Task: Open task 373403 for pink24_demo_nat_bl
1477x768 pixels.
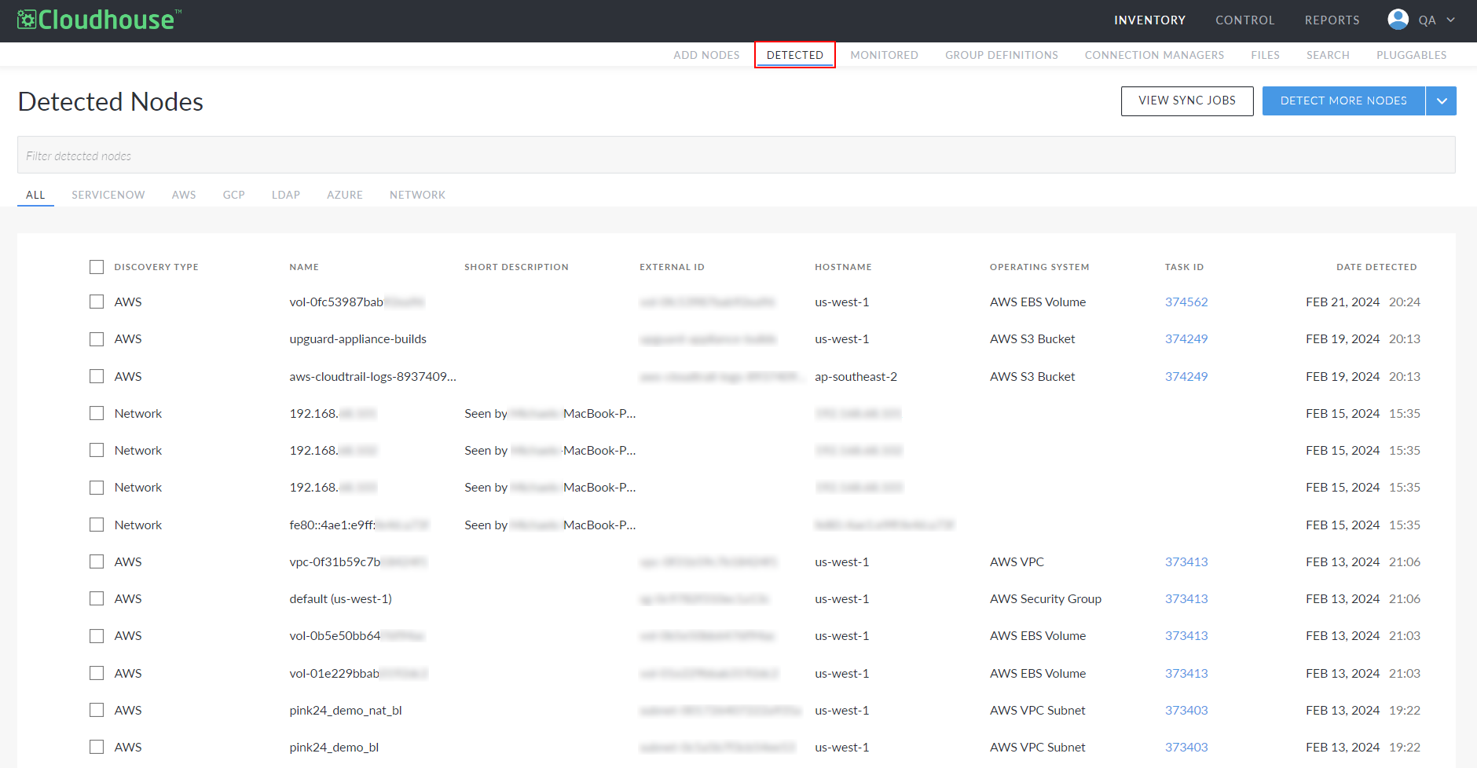Action: tap(1186, 710)
